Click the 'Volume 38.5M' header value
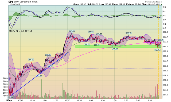171x102 pixels. [x=133, y=4]
